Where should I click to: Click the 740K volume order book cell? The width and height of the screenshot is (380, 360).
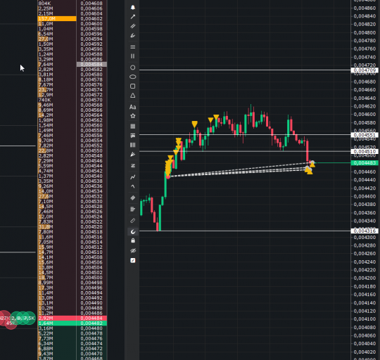click(44, 100)
